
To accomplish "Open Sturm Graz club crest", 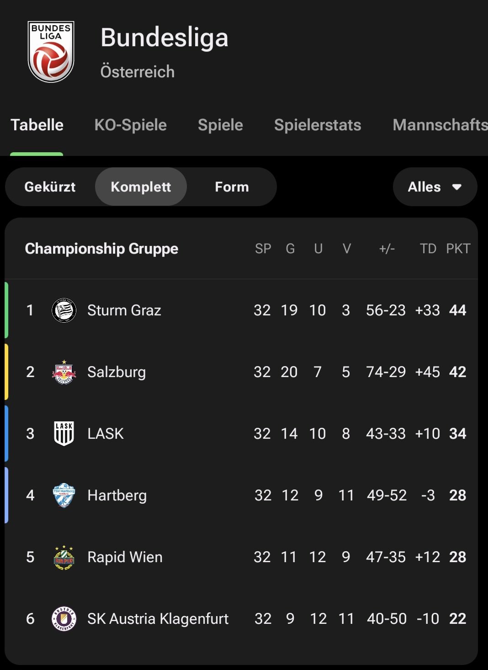I will tap(64, 310).
